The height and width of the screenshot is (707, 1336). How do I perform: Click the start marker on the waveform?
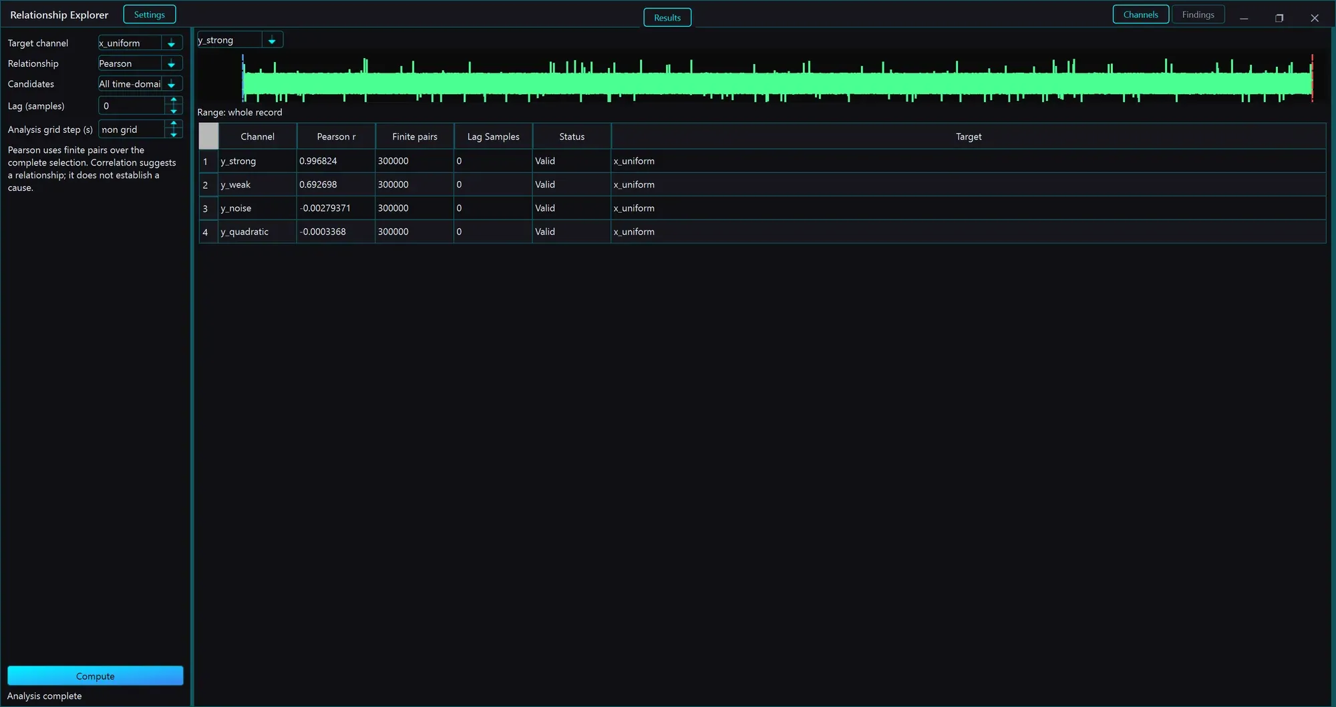coord(242,79)
